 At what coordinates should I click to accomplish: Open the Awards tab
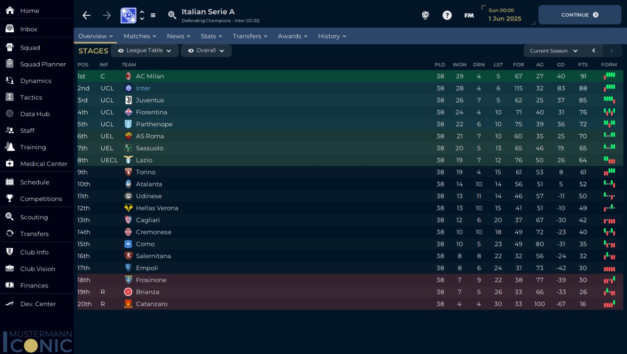pyautogui.click(x=292, y=36)
